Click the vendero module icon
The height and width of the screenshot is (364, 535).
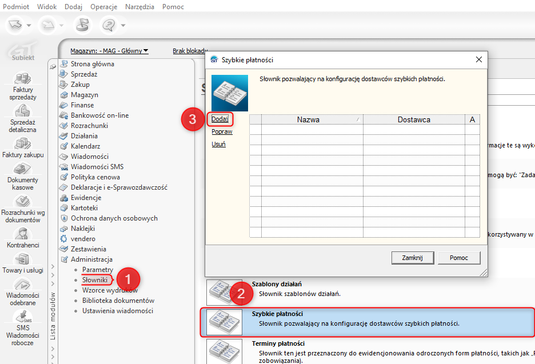coord(64,239)
